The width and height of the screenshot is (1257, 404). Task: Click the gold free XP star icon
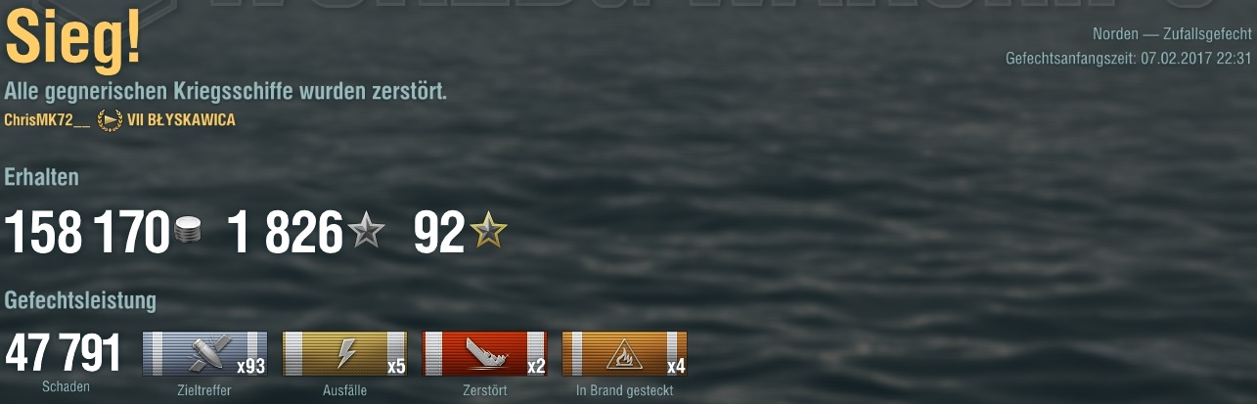click(488, 232)
